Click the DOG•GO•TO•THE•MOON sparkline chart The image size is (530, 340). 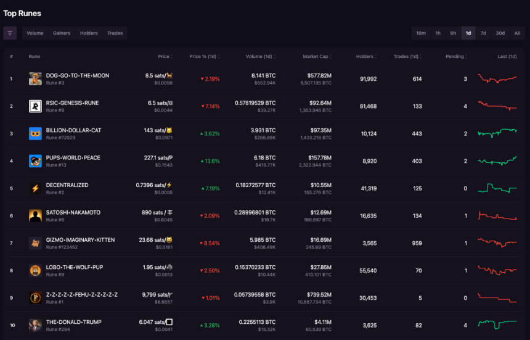(x=497, y=79)
